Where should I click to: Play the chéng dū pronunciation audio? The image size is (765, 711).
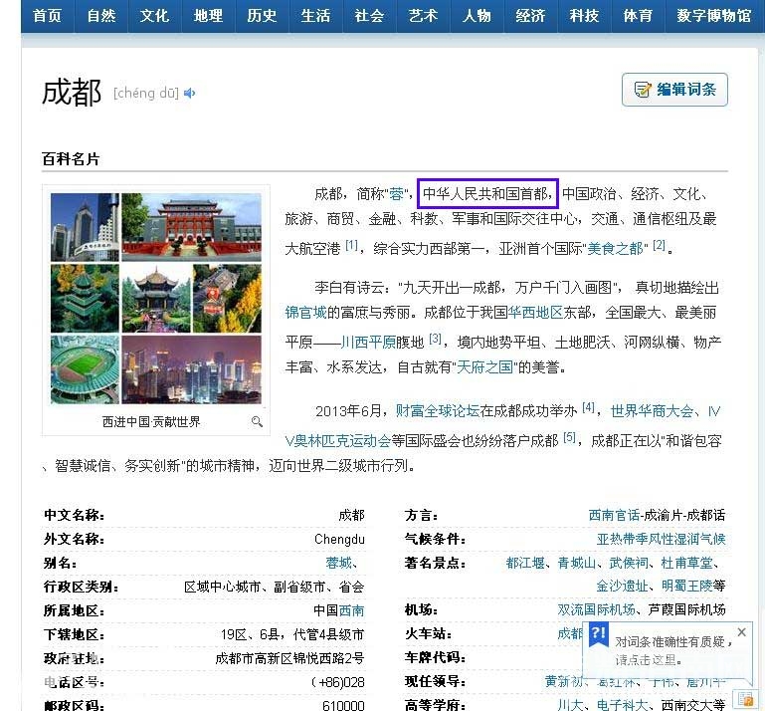(190, 94)
